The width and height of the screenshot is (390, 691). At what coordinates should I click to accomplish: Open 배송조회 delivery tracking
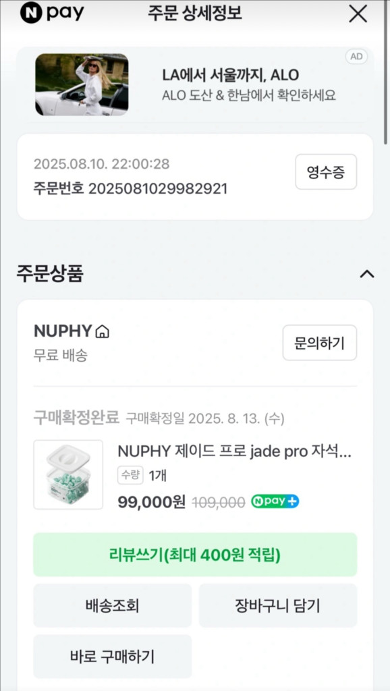tap(112, 605)
